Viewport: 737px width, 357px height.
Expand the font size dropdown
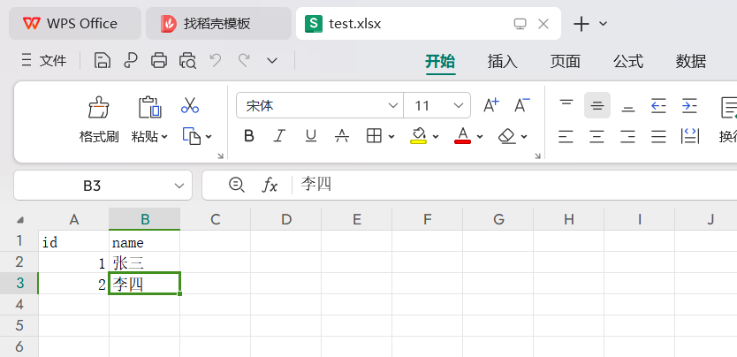[x=460, y=106]
